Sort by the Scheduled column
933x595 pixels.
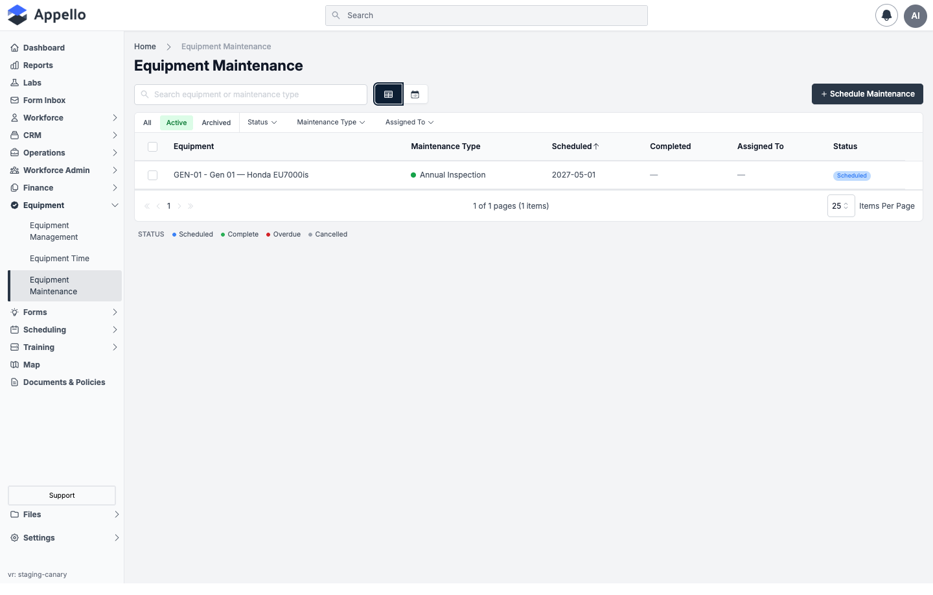coord(575,146)
